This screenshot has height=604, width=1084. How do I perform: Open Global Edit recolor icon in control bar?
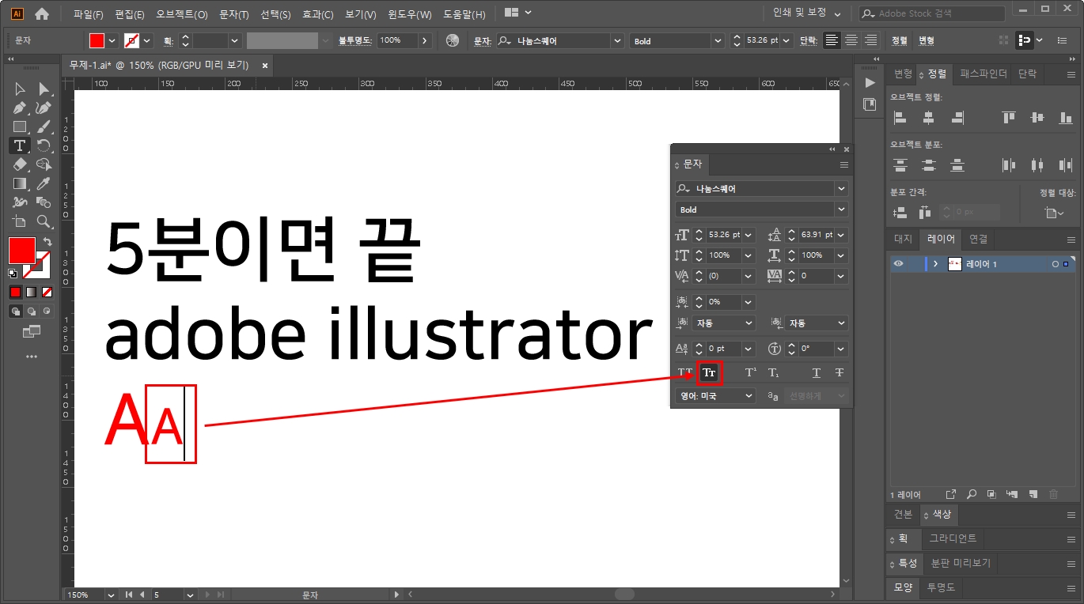click(x=453, y=40)
